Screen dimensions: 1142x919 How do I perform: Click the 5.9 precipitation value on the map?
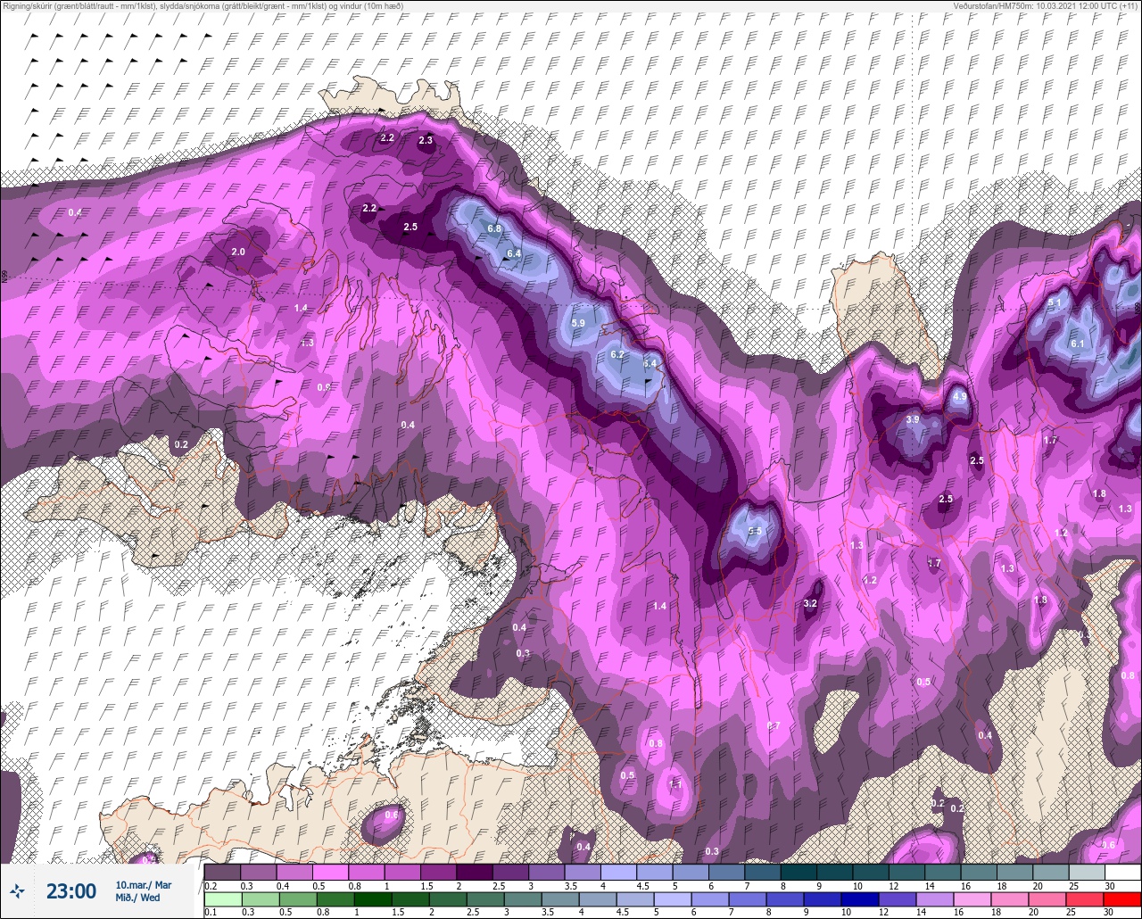[x=577, y=323]
